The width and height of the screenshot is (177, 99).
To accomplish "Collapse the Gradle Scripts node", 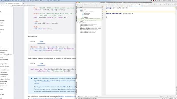I will [78, 23].
